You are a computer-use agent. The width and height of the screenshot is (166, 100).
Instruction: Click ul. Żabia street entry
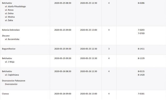click(x=9, y=20)
